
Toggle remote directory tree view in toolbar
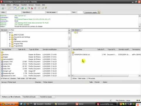pos(15,8)
